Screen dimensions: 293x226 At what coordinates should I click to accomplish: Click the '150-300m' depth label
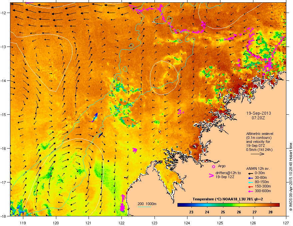263,186
